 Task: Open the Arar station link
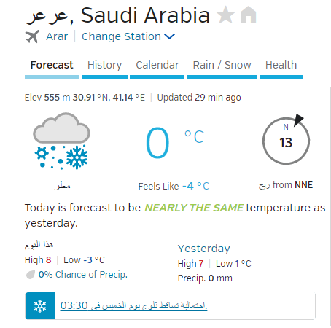57,36
